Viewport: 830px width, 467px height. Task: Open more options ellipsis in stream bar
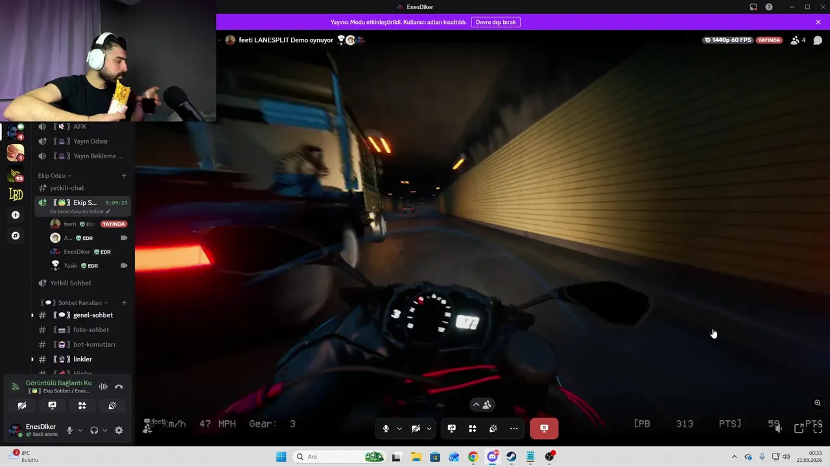(514, 429)
